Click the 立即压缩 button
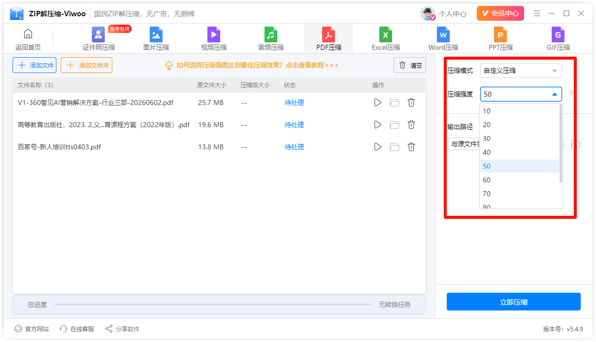The width and height of the screenshot is (596, 342). point(514,302)
